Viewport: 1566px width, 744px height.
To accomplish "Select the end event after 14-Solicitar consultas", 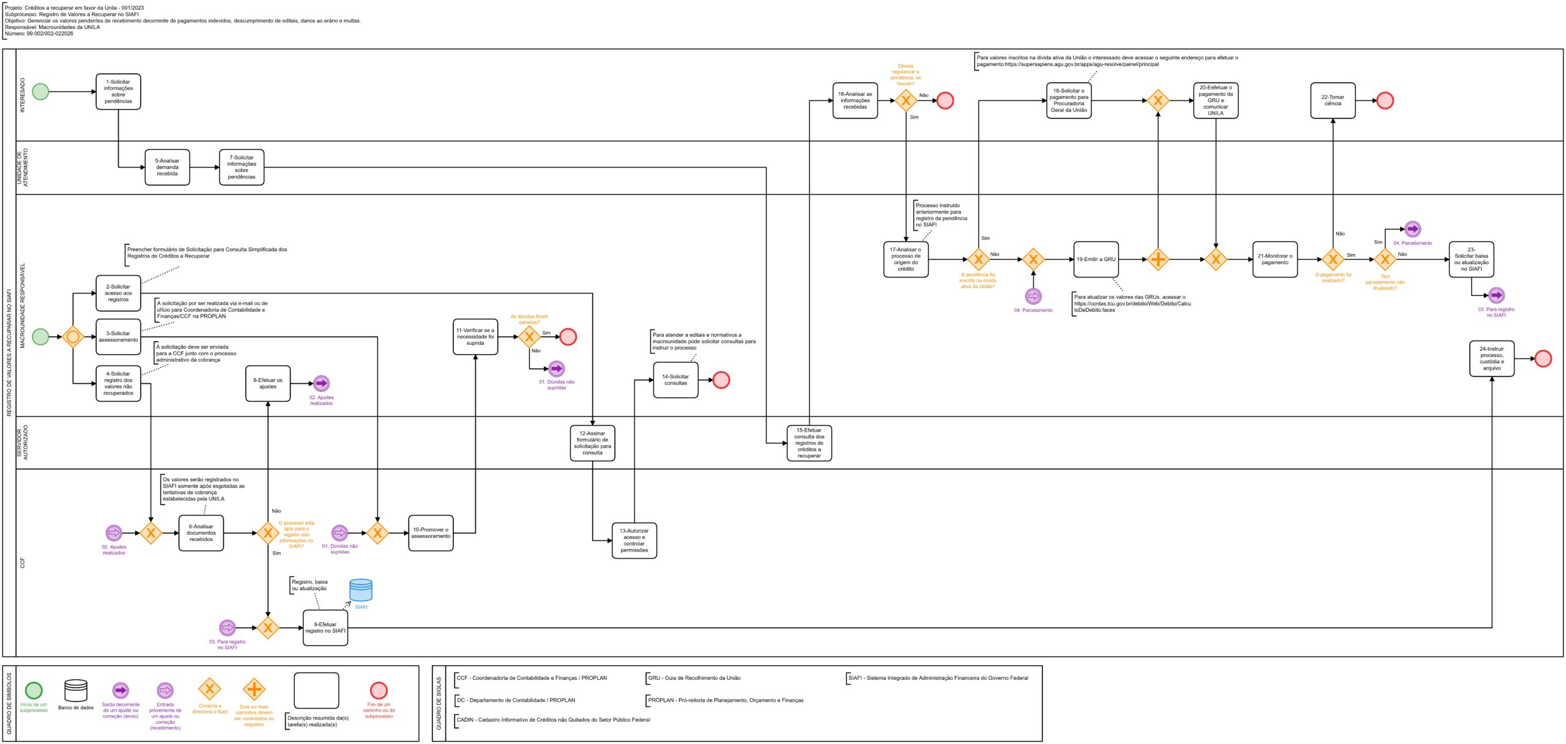I will [x=721, y=380].
